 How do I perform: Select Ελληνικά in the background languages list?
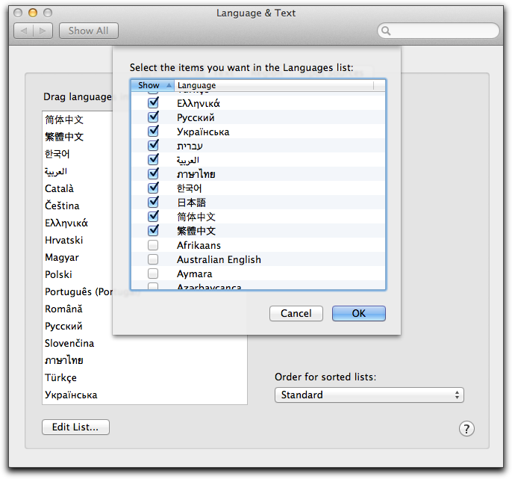(66, 223)
